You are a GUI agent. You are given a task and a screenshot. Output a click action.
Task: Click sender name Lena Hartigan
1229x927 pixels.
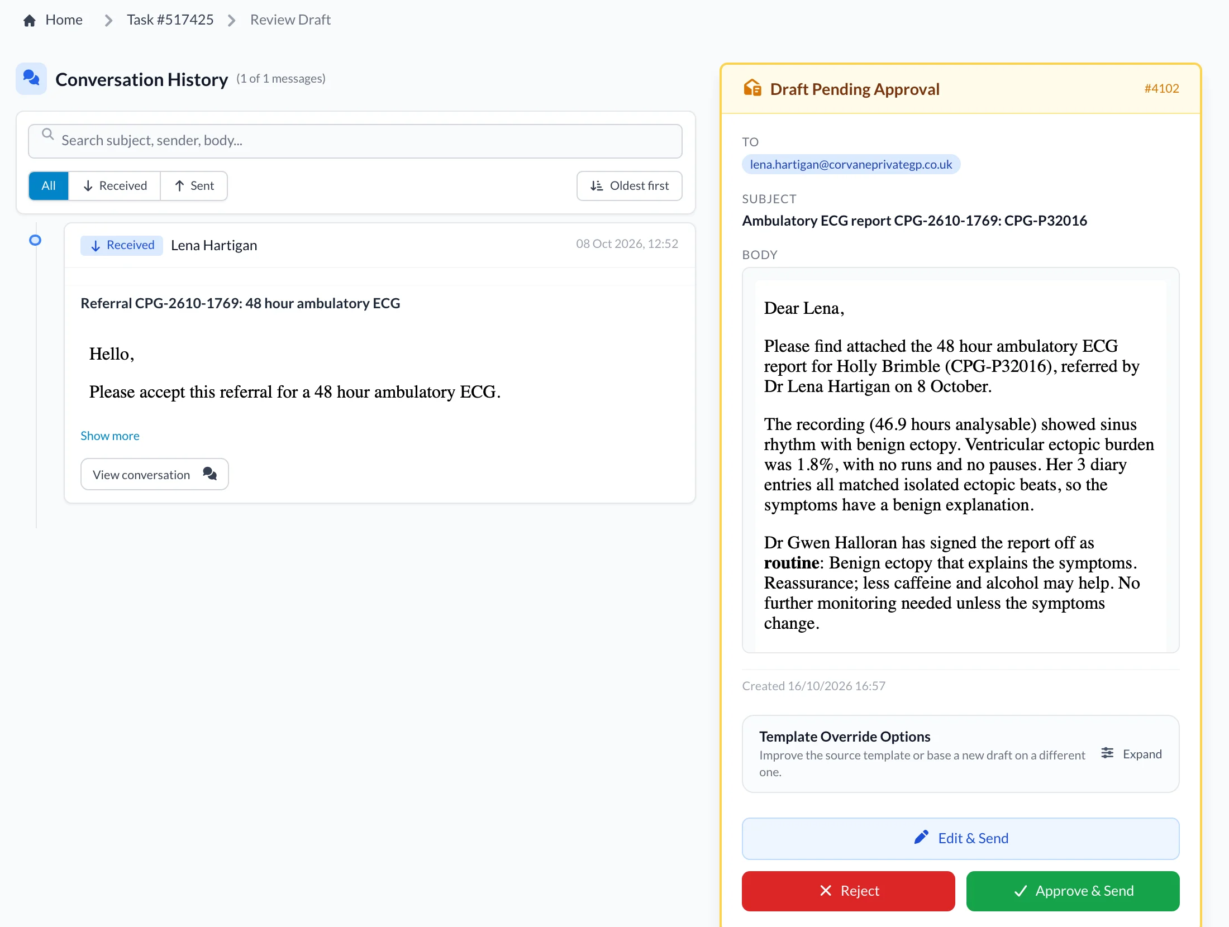tap(214, 245)
